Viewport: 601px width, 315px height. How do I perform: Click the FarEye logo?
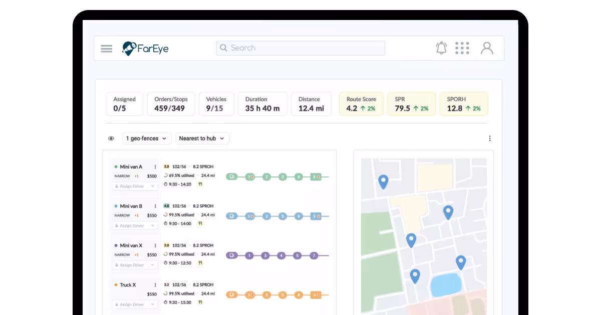[146, 48]
